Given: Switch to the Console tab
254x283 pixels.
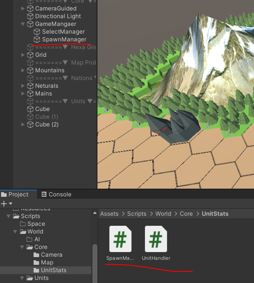Looking at the screenshot, I should pyautogui.click(x=56, y=194).
